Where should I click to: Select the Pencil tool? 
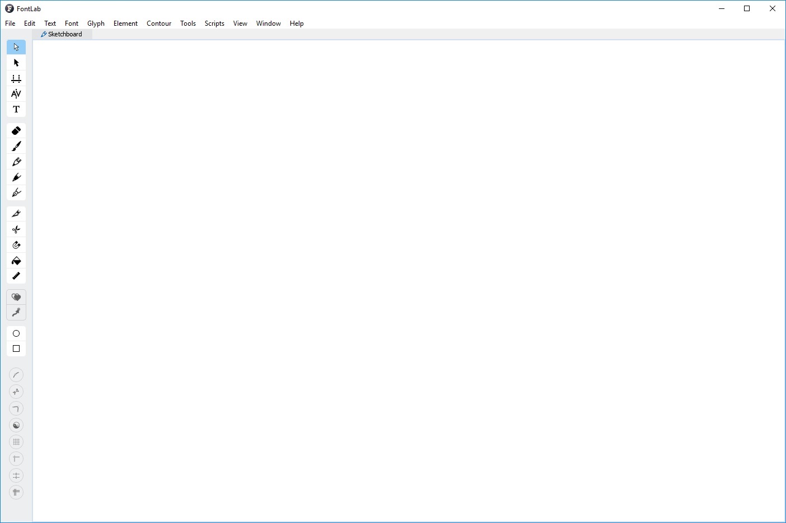click(x=16, y=162)
